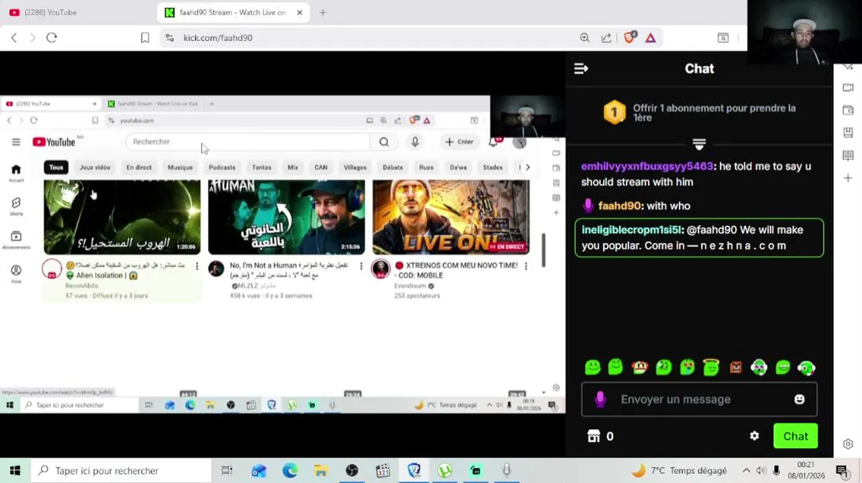This screenshot has height=483, width=862.
Task: Select the CAN filter chip
Action: pyautogui.click(x=321, y=167)
